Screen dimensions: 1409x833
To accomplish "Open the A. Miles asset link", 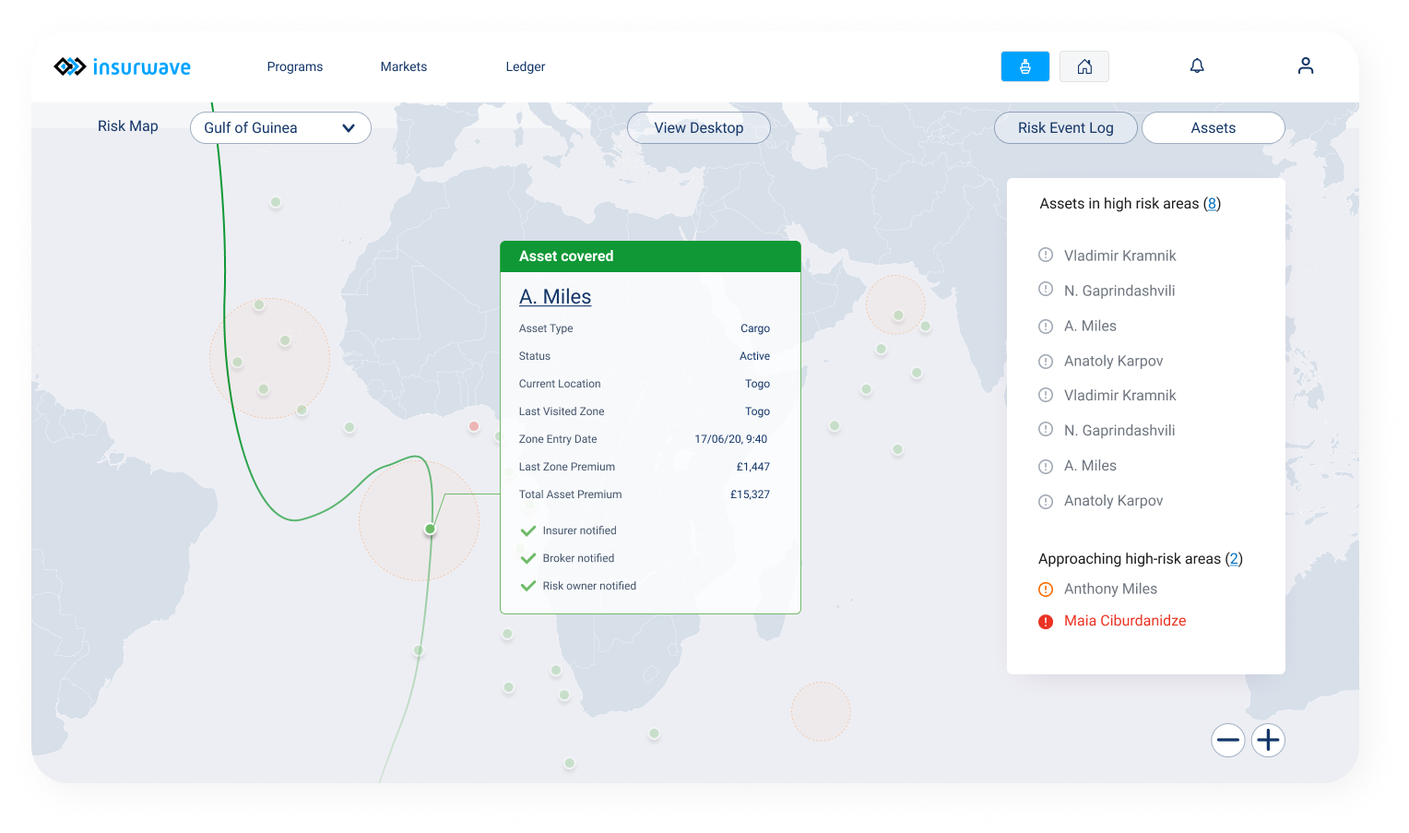I will (555, 297).
